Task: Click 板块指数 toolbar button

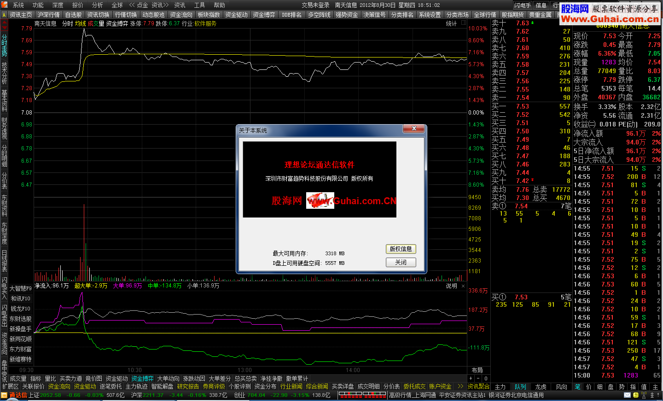Action: pyautogui.click(x=209, y=15)
